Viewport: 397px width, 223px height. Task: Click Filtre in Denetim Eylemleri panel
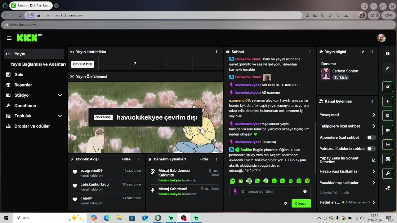pyautogui.click(x=204, y=159)
